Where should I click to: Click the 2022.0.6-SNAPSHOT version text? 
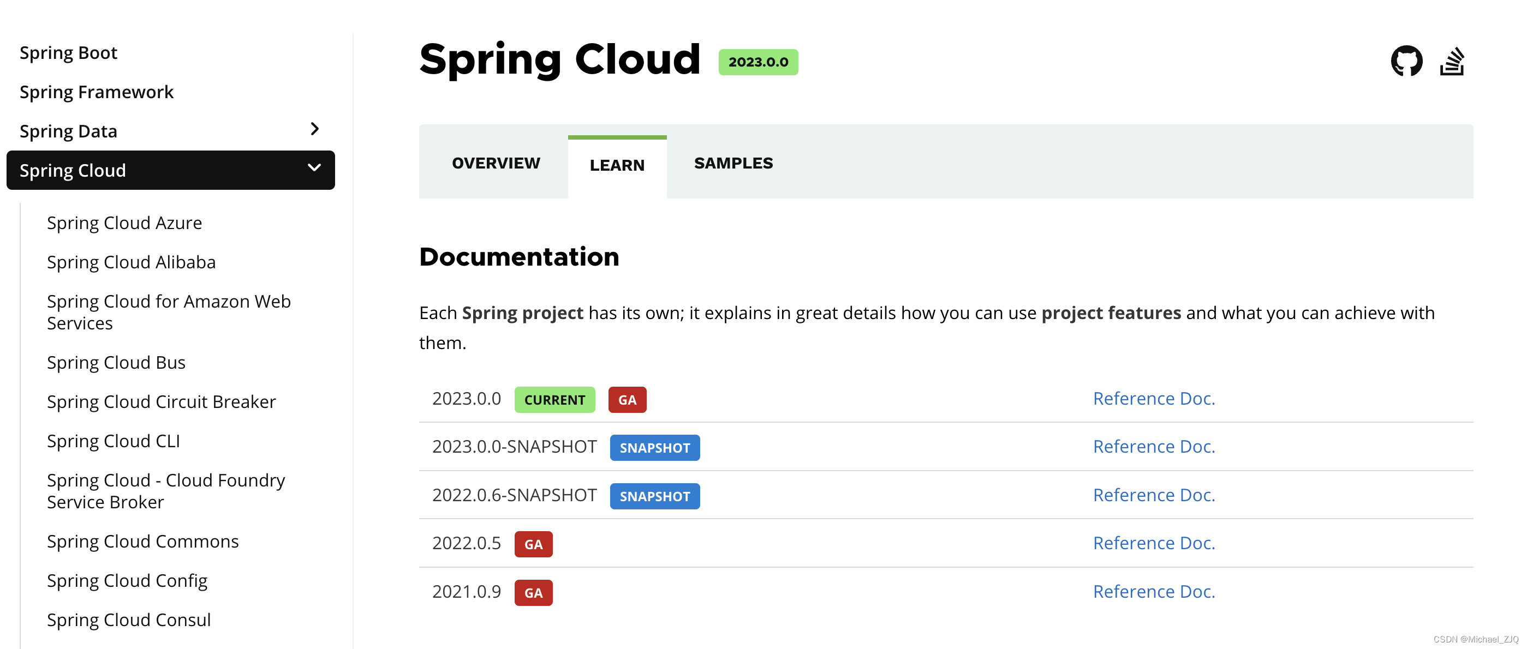point(514,495)
